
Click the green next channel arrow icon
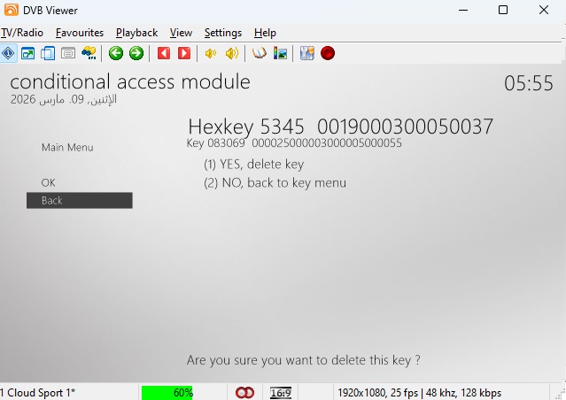click(136, 53)
